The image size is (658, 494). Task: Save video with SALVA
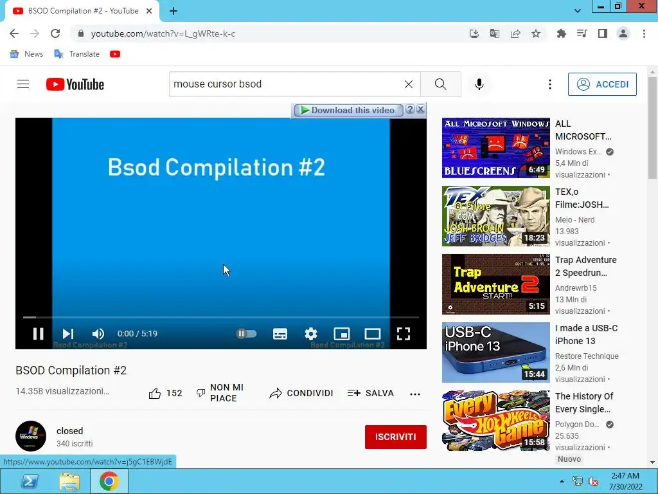point(371,393)
